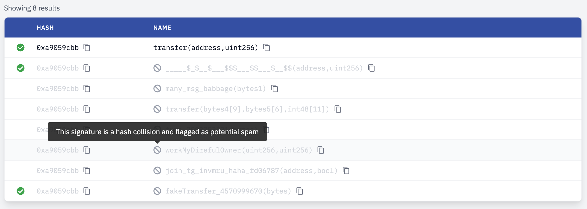Click the green checkmark beside the second row hash

pyautogui.click(x=21, y=68)
